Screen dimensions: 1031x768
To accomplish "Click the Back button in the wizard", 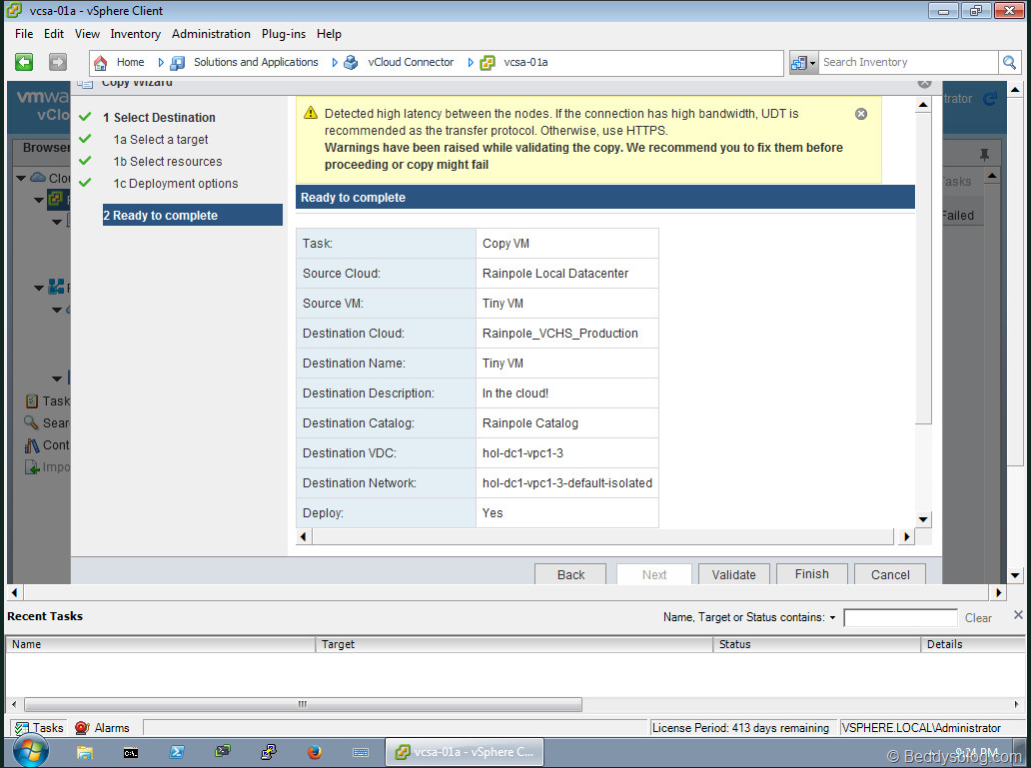I will point(570,574).
